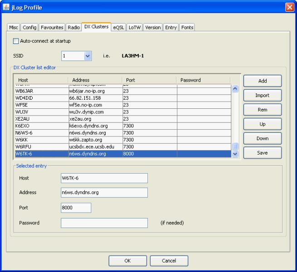Move selected entry Up
297x272 pixels.
coord(263,124)
